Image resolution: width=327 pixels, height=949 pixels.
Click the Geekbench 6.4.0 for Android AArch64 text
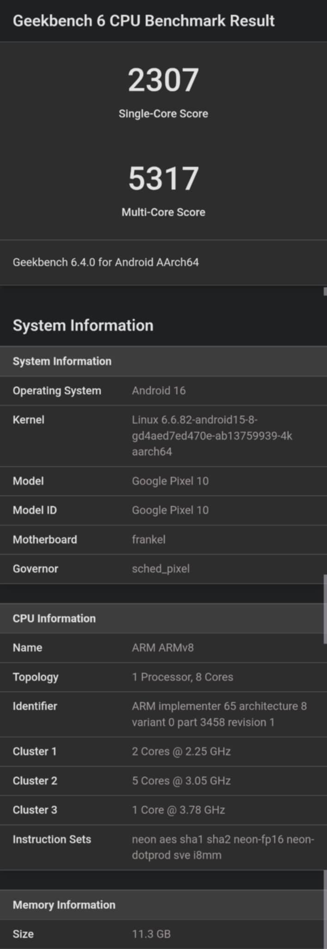click(x=106, y=262)
